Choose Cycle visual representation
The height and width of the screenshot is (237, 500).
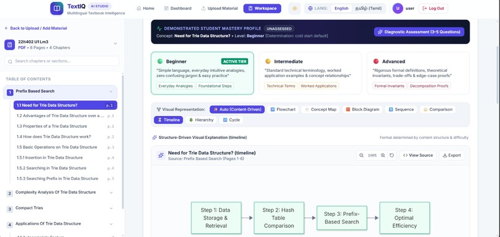click(x=231, y=120)
